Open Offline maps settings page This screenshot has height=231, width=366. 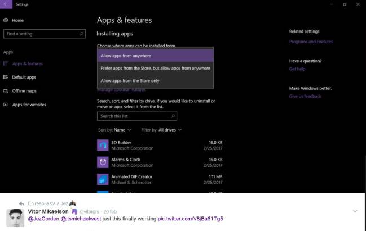pyautogui.click(x=24, y=91)
